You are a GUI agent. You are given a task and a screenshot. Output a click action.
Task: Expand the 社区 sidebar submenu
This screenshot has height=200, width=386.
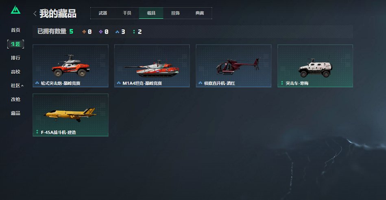tap(22, 86)
